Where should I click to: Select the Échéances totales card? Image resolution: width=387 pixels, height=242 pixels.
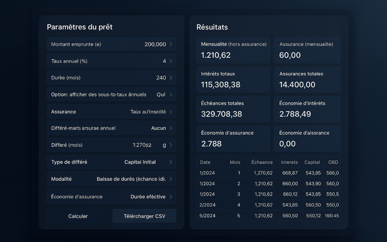click(x=233, y=109)
